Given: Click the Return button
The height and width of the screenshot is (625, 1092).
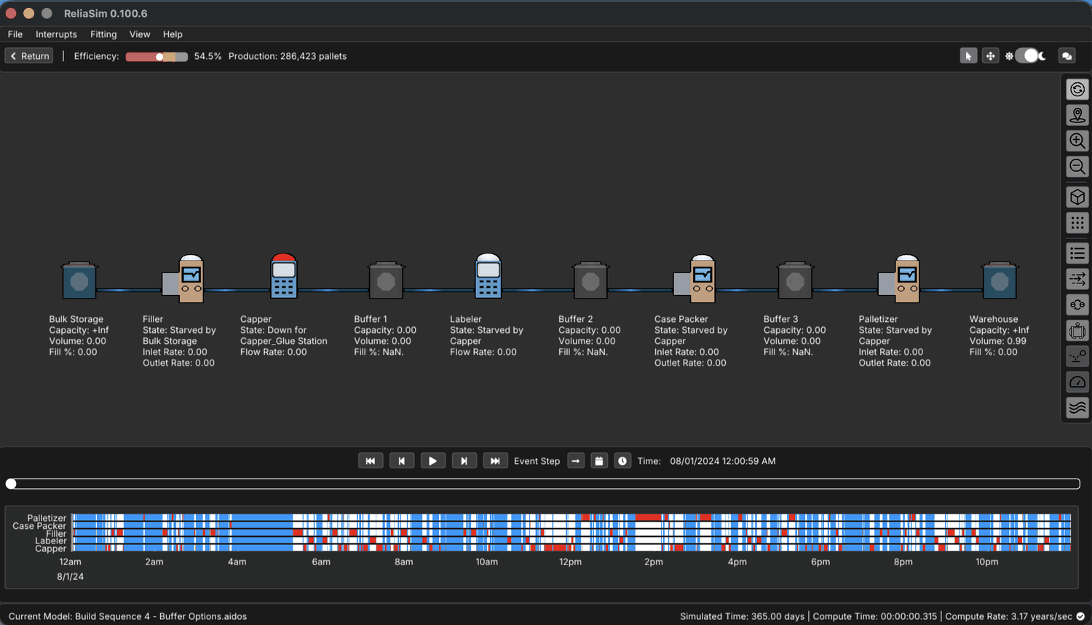Looking at the screenshot, I should click(x=29, y=56).
